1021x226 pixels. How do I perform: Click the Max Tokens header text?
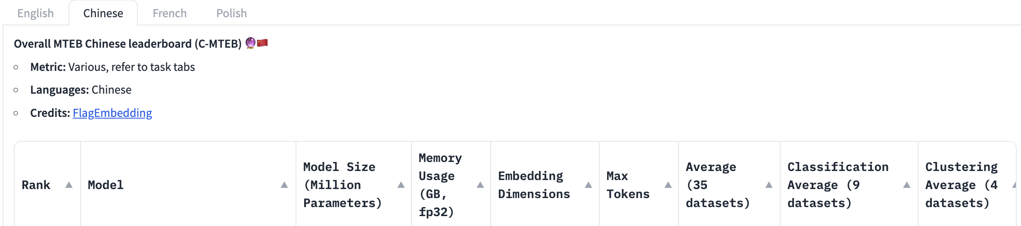pos(628,185)
